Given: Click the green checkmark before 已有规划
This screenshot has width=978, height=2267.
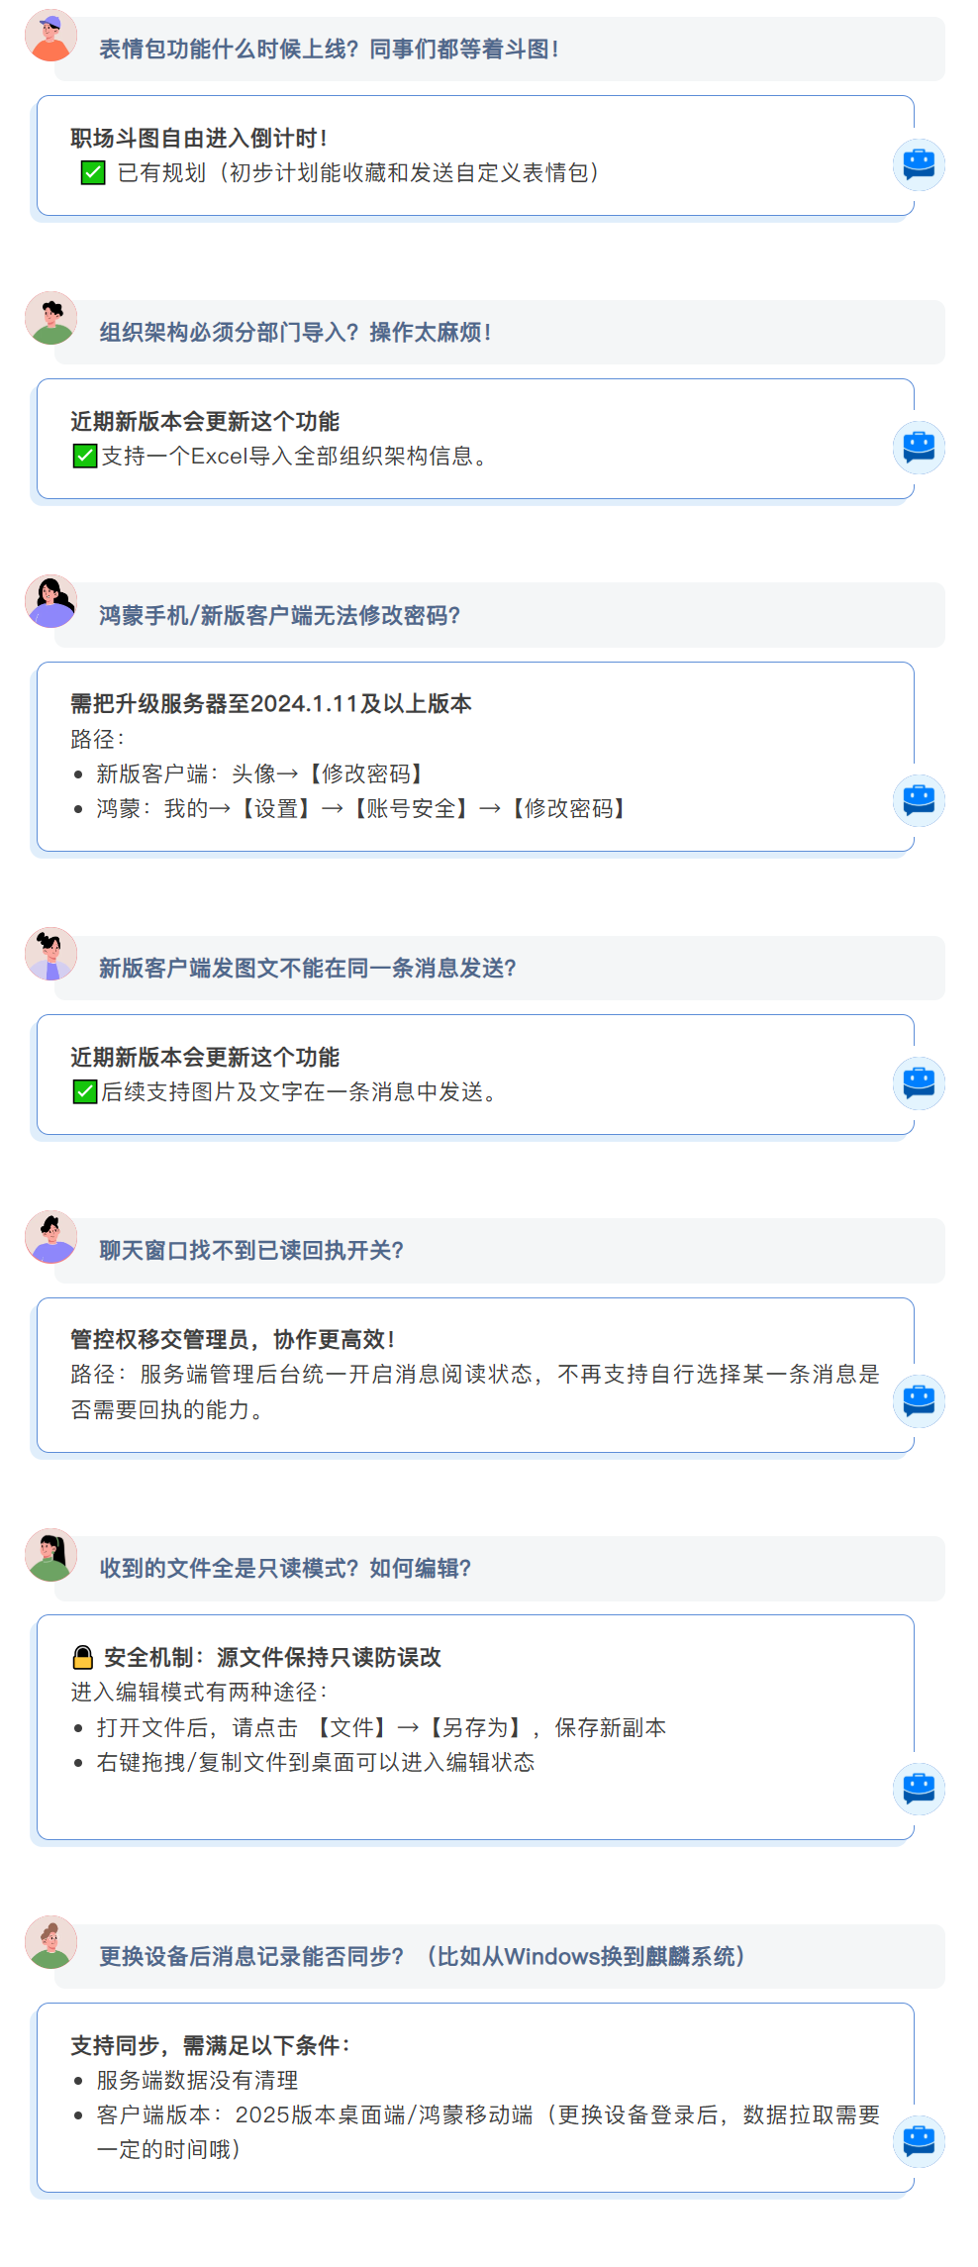Looking at the screenshot, I should coord(93,172).
